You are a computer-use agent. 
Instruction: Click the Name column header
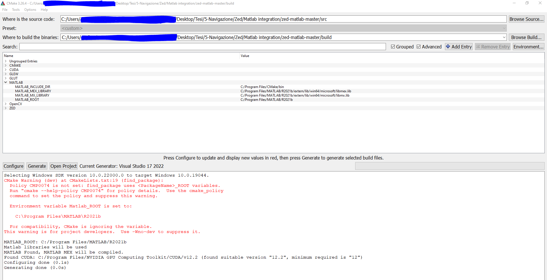pos(9,56)
